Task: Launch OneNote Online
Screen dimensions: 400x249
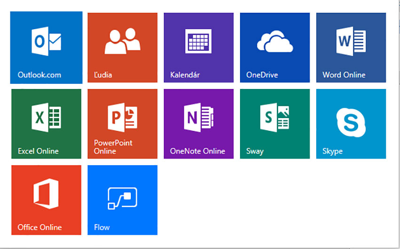Action: 199,124
